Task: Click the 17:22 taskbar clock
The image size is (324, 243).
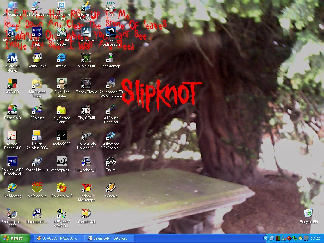Action: point(315,239)
